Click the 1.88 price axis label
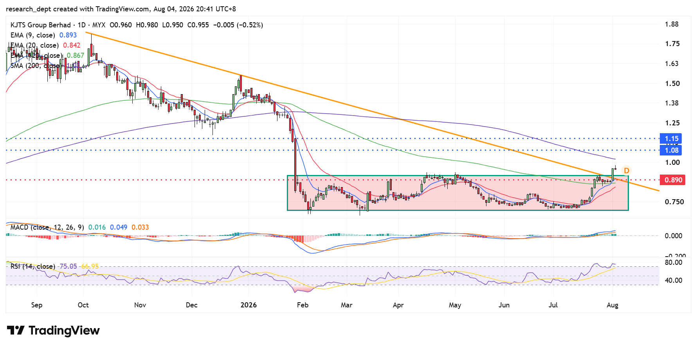 point(672,24)
